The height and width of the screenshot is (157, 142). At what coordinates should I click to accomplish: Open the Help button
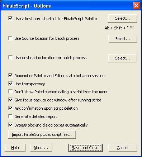[x=15, y=148]
